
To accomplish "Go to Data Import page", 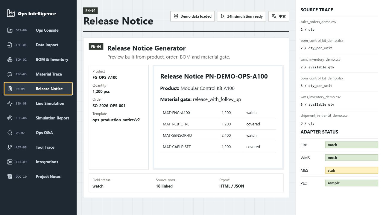I will pyautogui.click(x=38, y=45).
